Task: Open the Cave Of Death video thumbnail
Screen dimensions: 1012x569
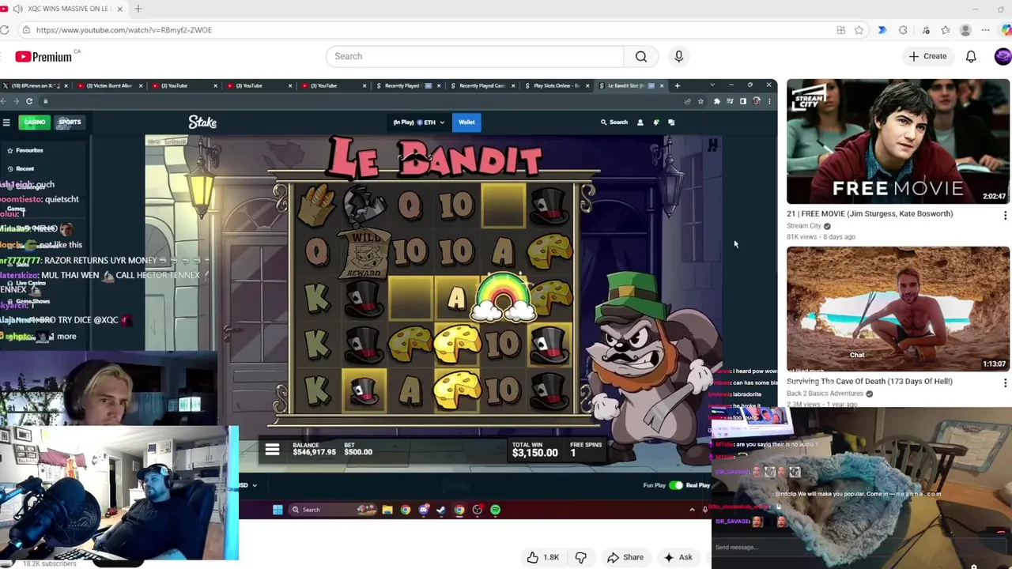Action: (x=897, y=309)
